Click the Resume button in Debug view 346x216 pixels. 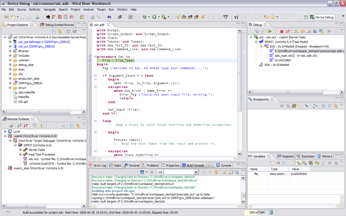click(x=270, y=32)
